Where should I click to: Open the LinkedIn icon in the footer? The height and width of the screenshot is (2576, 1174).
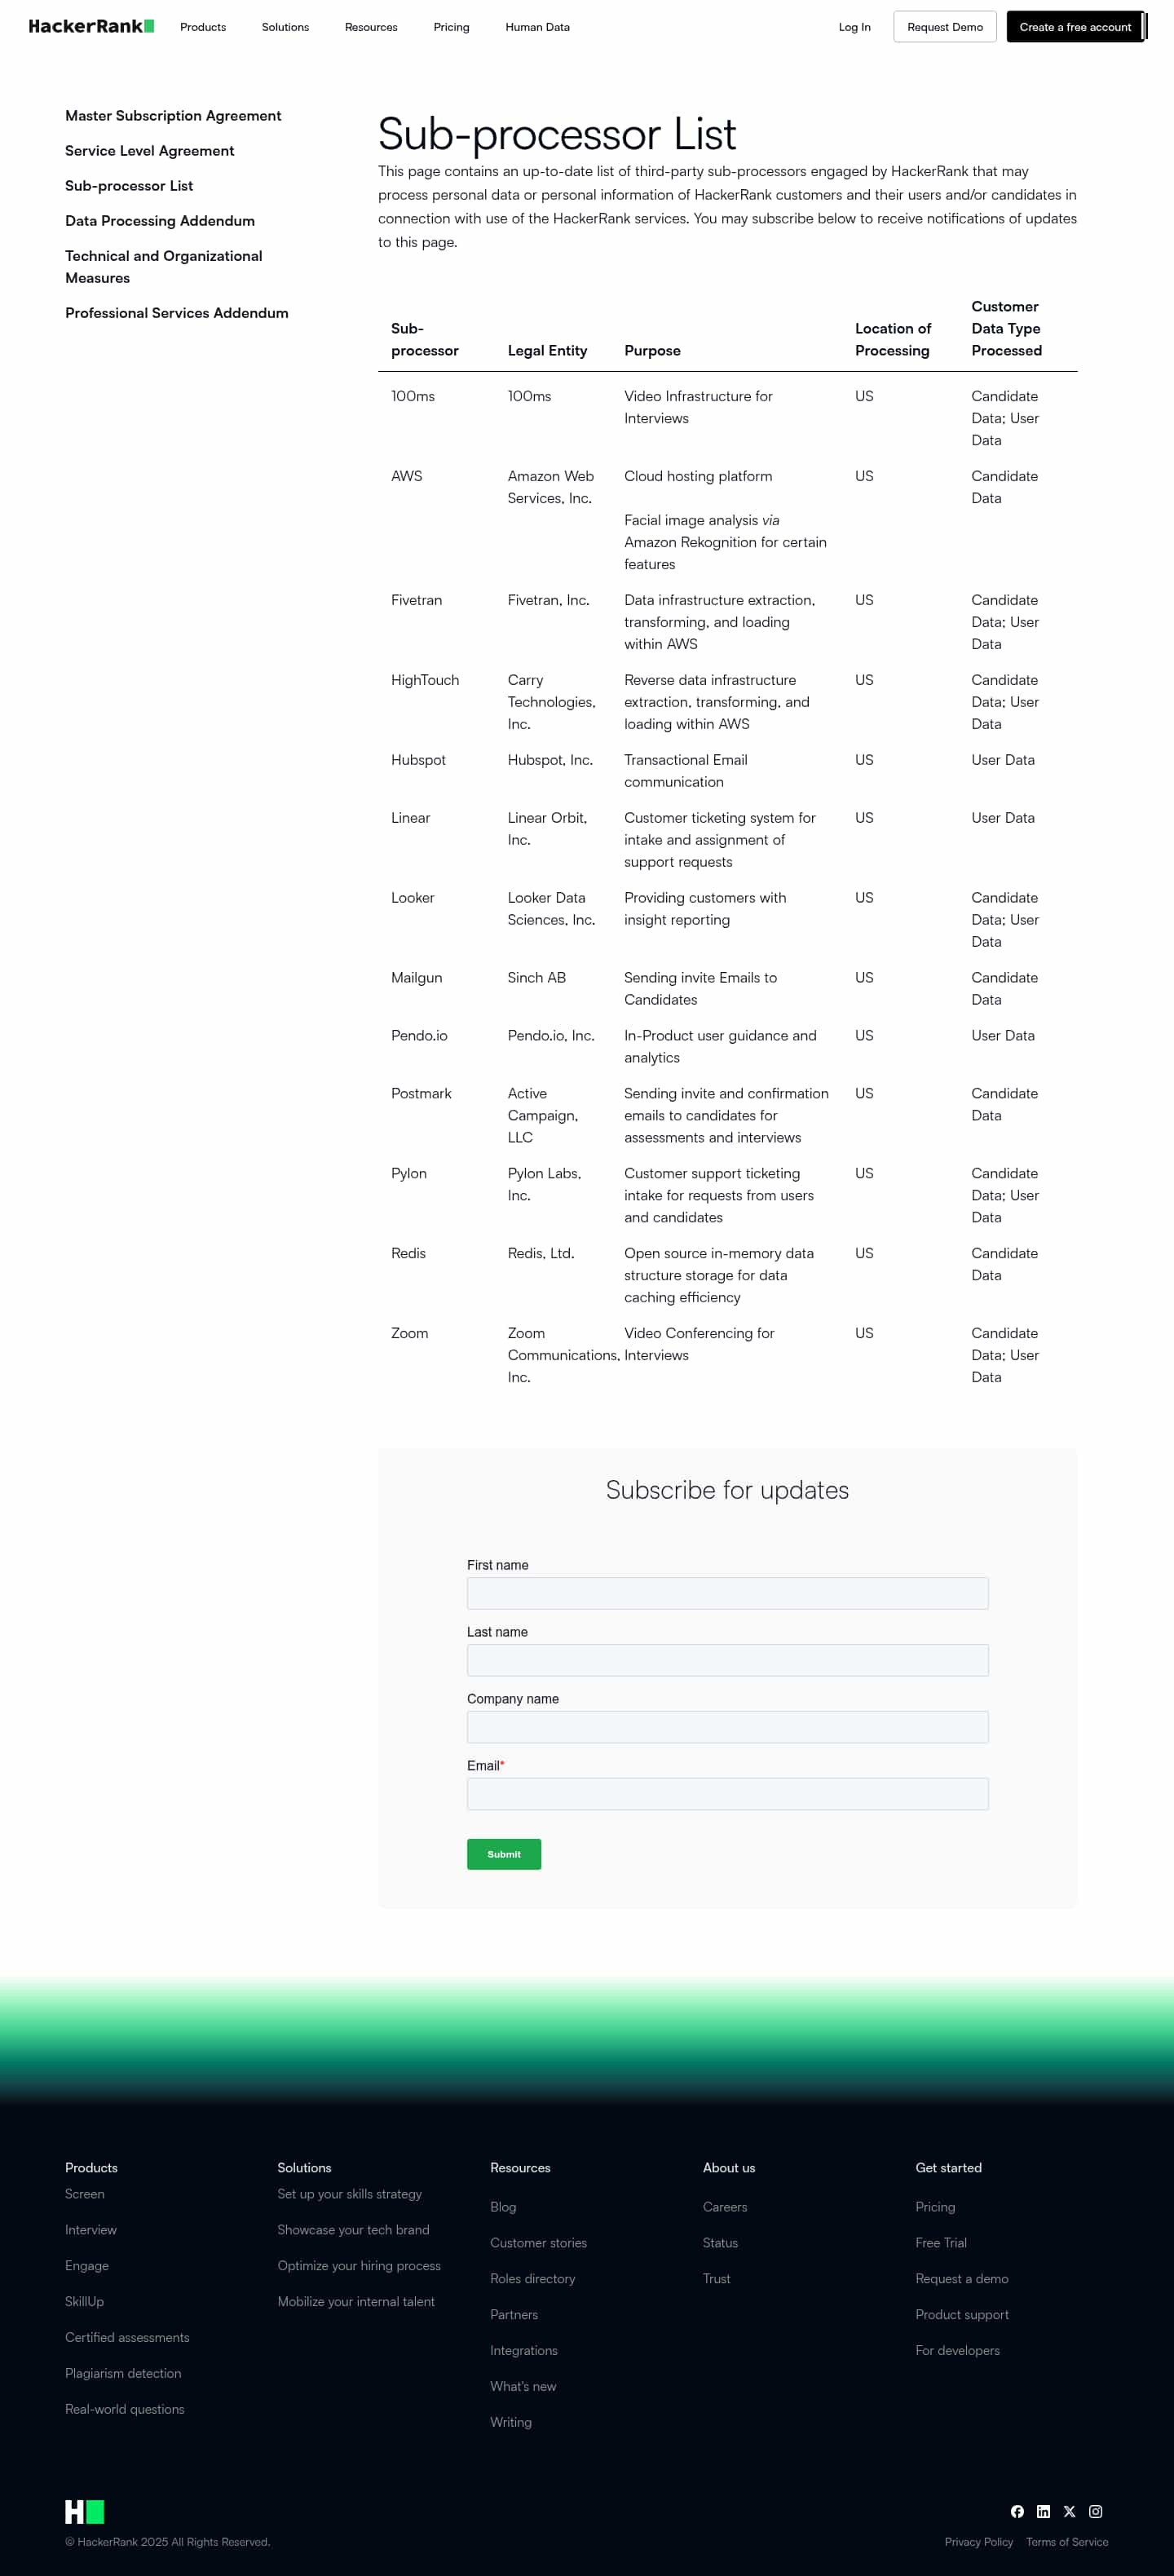1044,2511
